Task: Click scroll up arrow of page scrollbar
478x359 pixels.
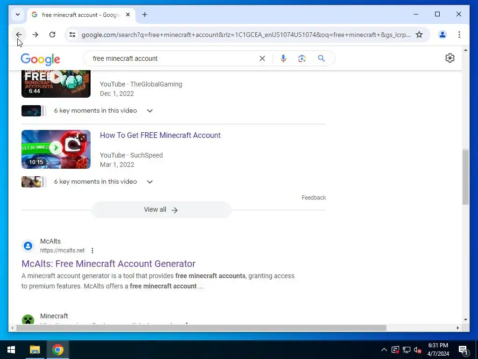Action: coord(465,50)
